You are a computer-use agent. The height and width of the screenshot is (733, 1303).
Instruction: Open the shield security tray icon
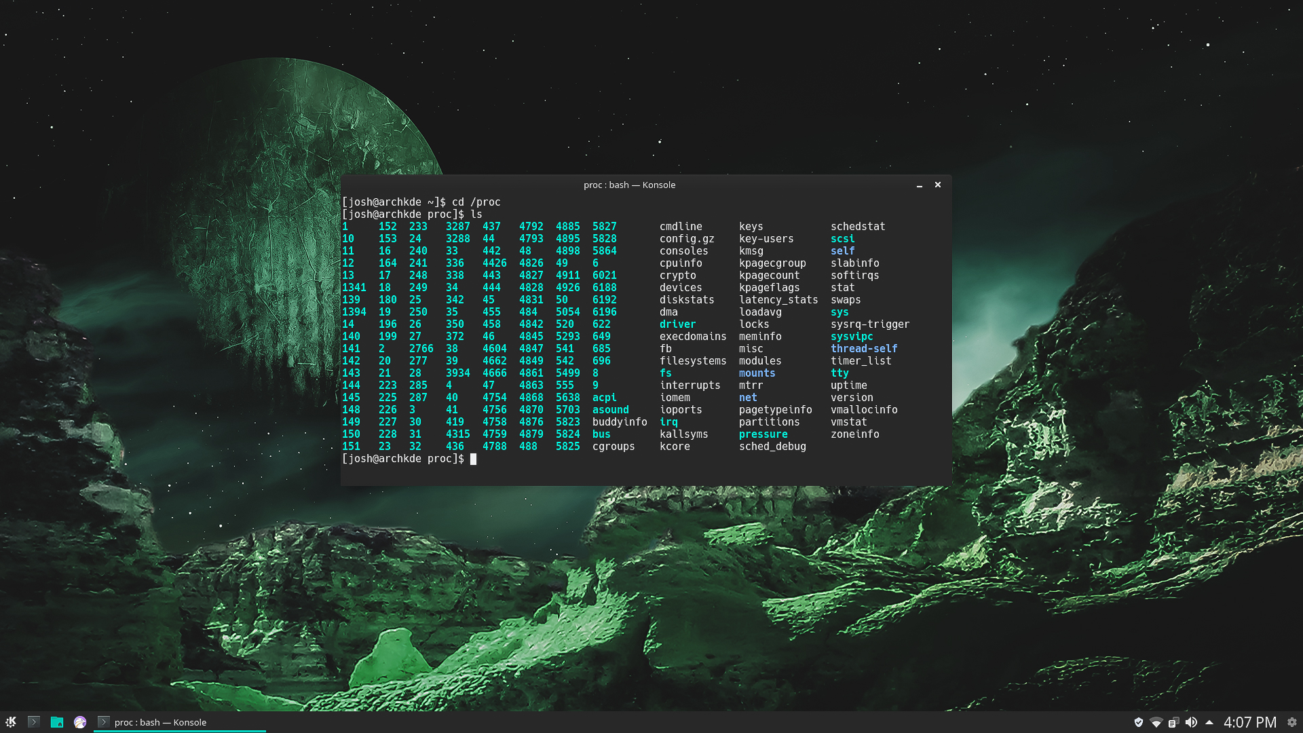click(x=1139, y=722)
